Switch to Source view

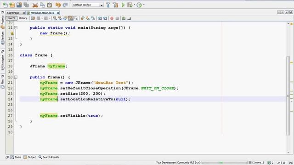coord(11,18)
